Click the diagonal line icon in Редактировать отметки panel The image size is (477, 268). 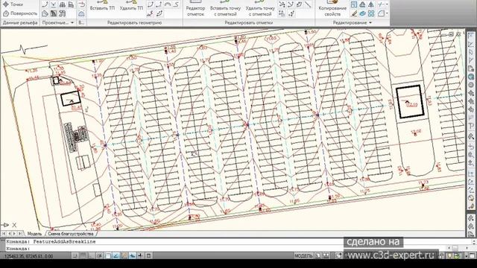tap(308, 4)
